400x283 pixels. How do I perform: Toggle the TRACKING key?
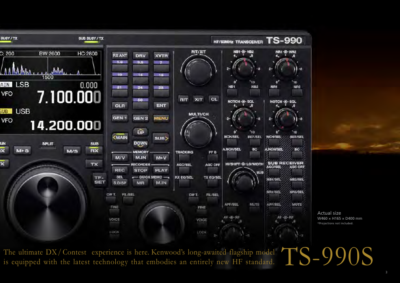[x=184, y=158]
